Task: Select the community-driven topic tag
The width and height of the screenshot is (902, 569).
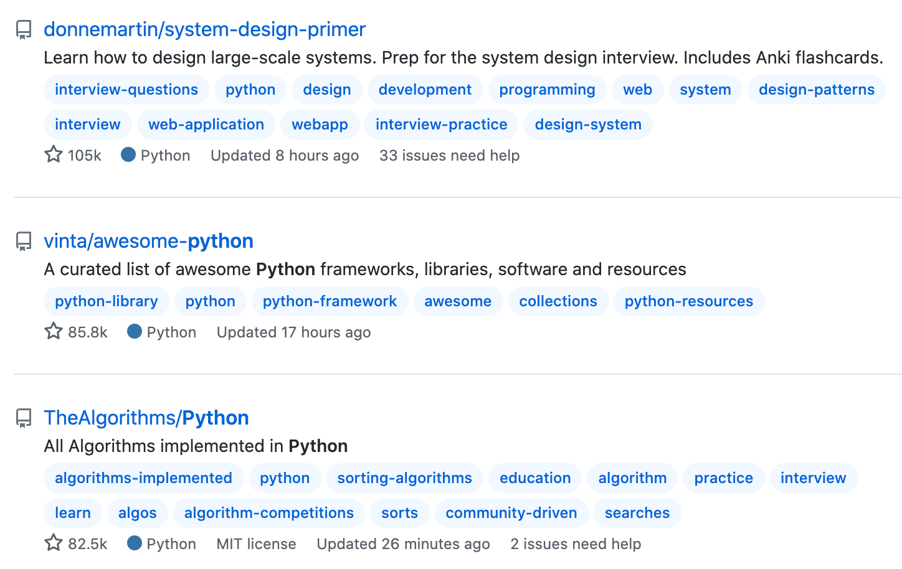Action: coord(511,513)
